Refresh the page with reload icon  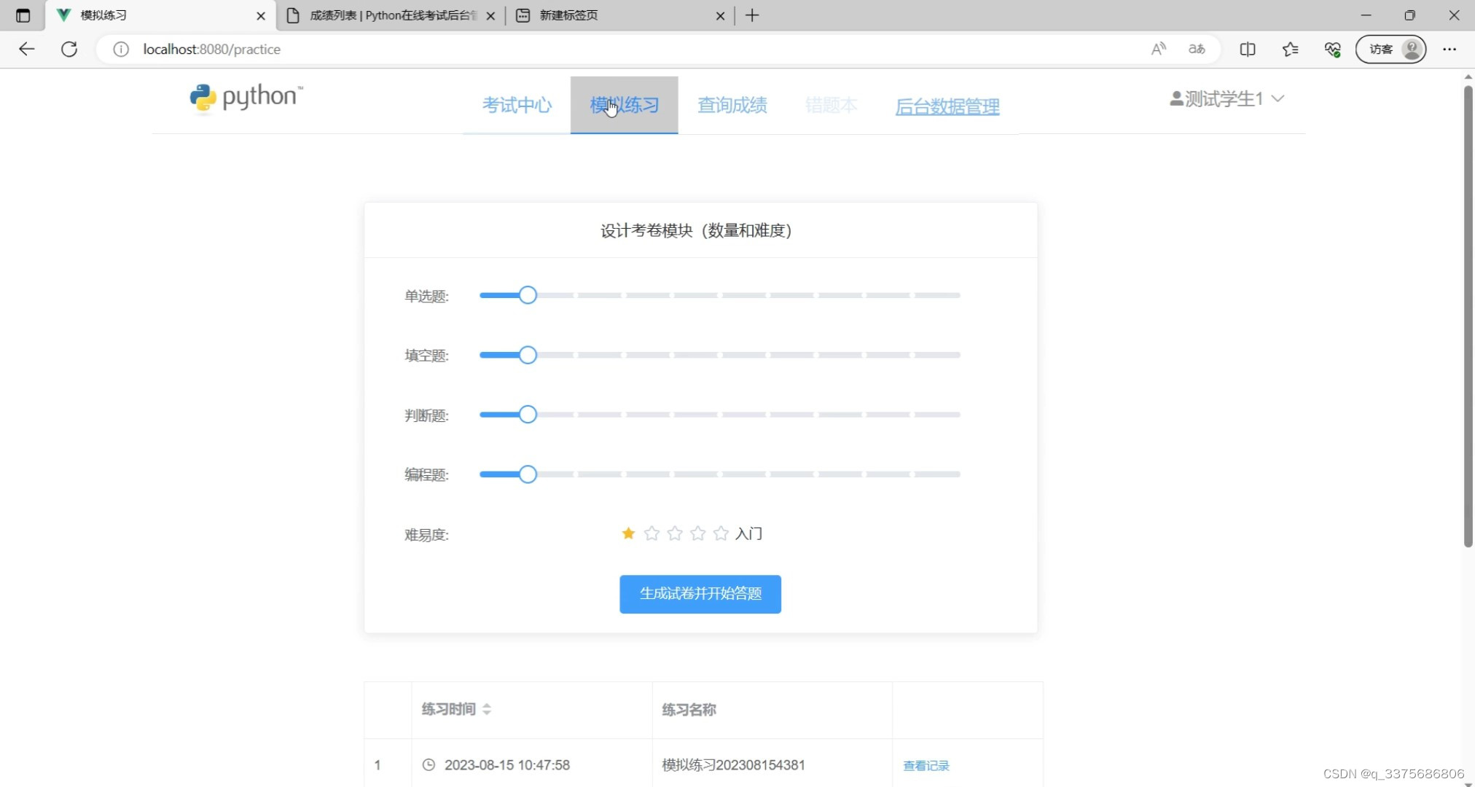coord(69,49)
